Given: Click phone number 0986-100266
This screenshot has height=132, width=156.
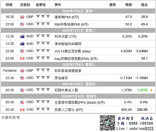Looking at the screenshot, I should (141, 123).
